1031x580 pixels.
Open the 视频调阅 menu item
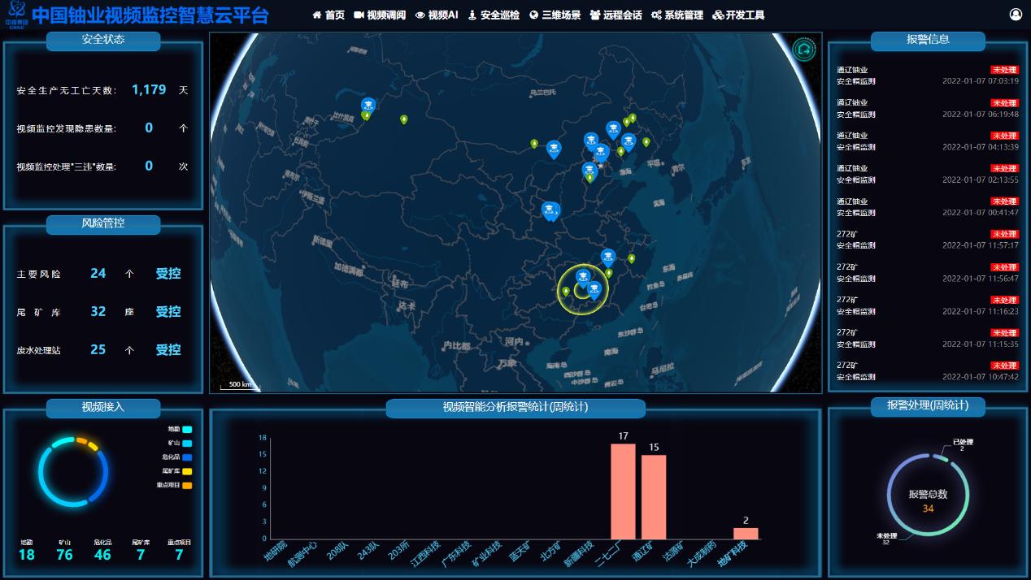tap(386, 15)
